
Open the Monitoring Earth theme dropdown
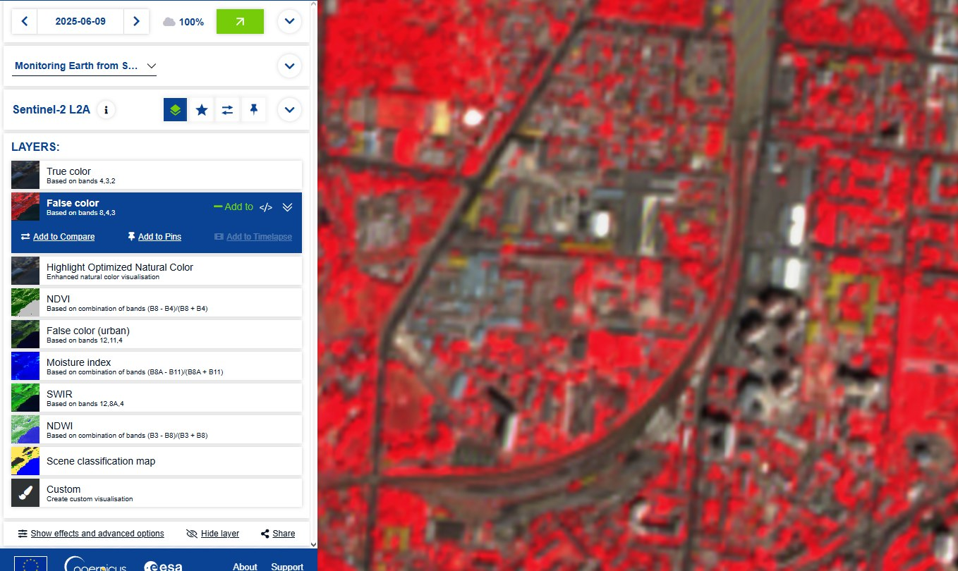[x=85, y=66]
